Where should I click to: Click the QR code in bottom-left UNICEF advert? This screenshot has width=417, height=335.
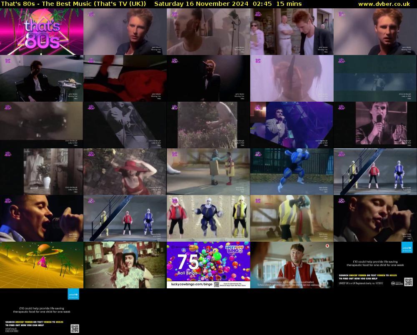click(x=75, y=328)
